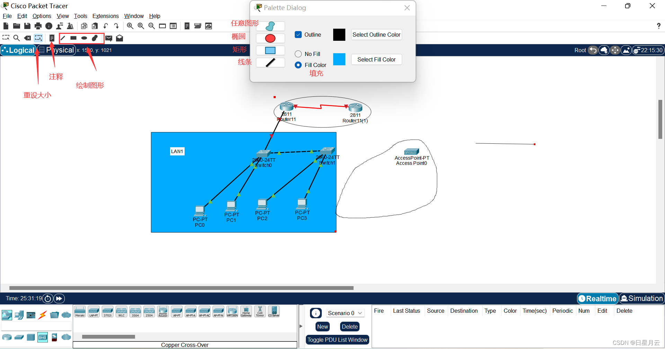
Task: Click the Select Outline Color button
Action: pos(376,35)
